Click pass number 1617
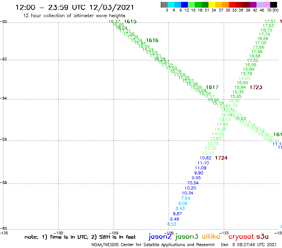Image resolution: width=282 pixels, height=248 pixels. pos(212,87)
